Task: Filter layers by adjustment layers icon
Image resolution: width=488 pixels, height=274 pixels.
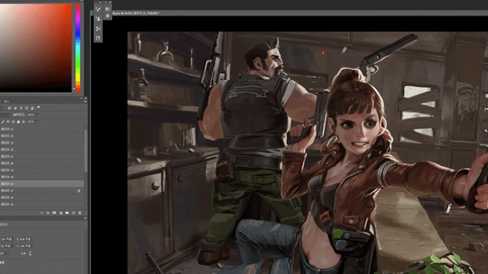Action: pyautogui.click(x=15, y=108)
